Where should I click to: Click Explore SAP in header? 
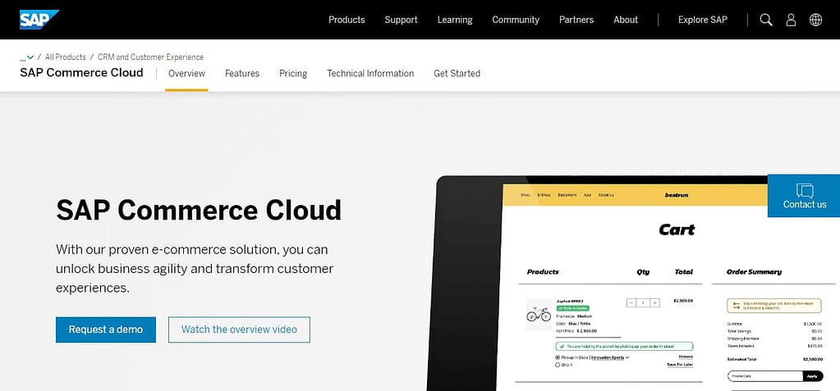point(703,20)
